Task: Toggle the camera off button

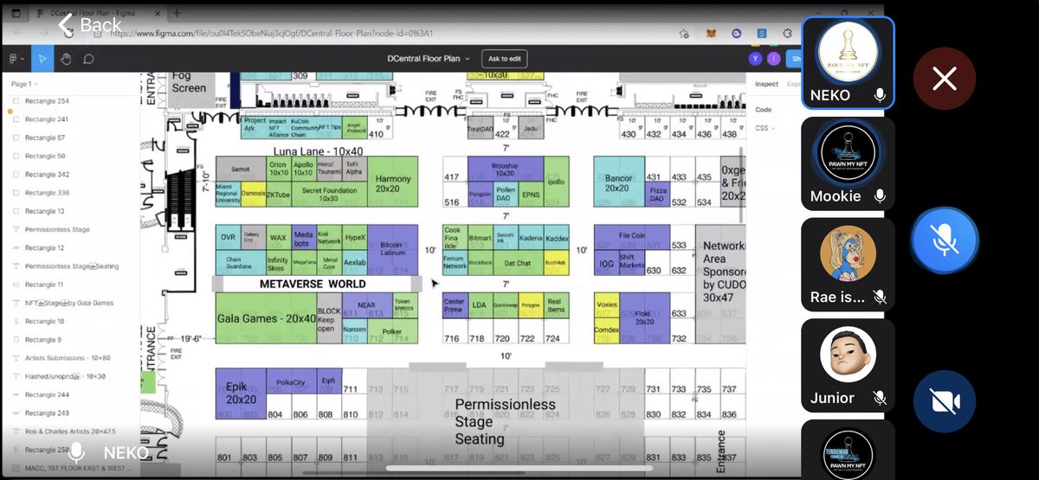Action: tap(945, 401)
